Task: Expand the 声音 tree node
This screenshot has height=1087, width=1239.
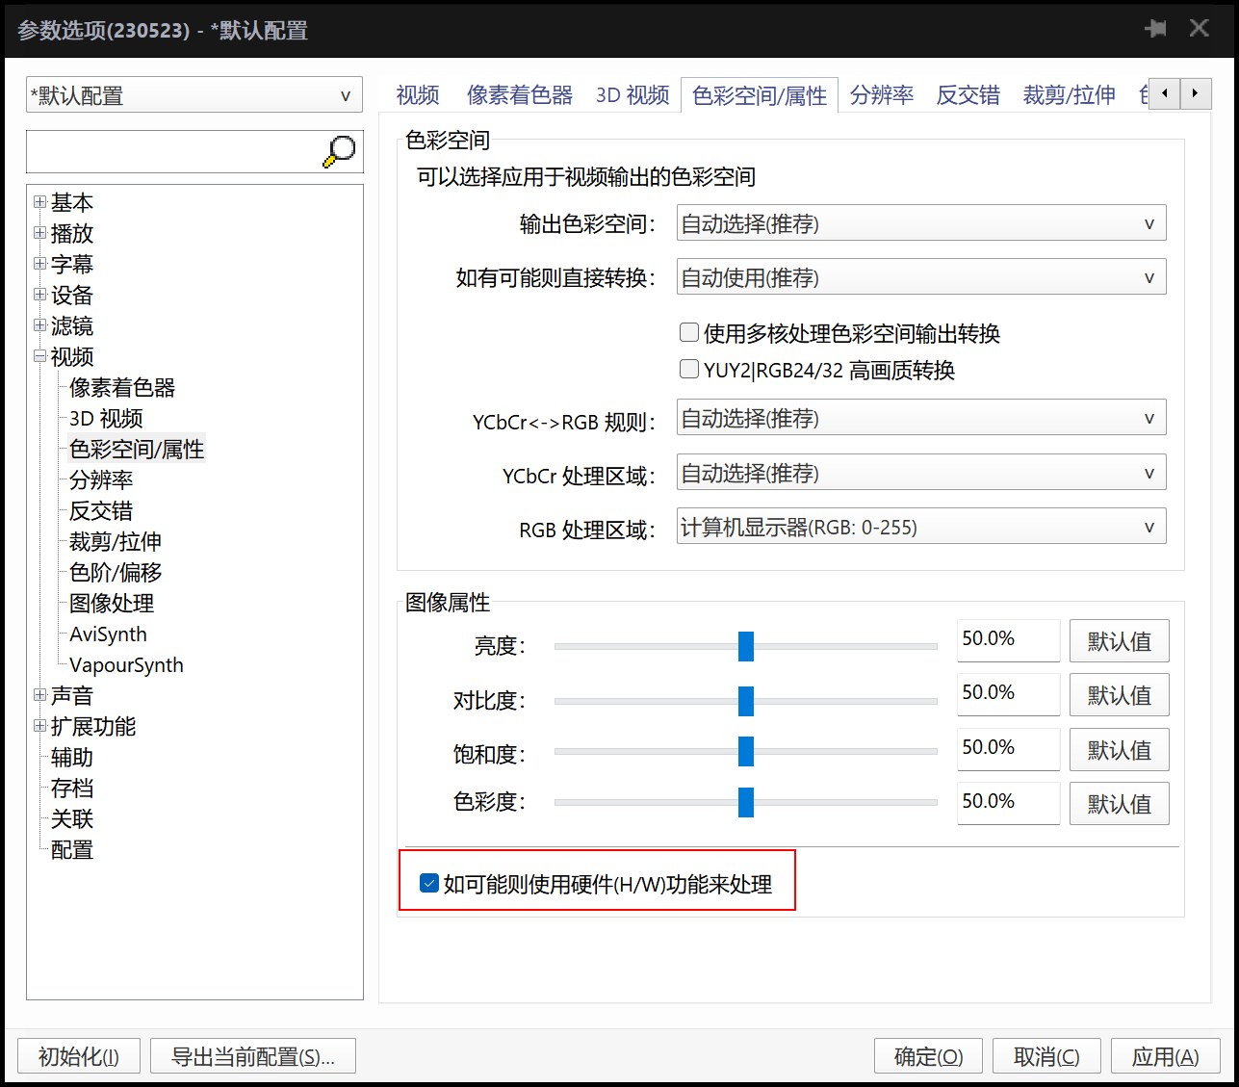Action: [x=39, y=695]
